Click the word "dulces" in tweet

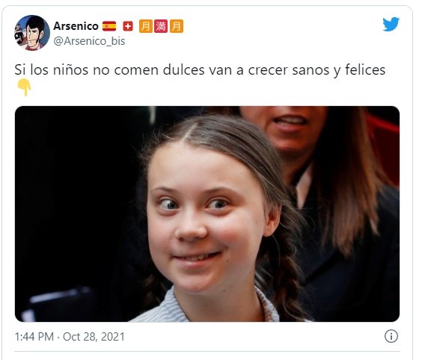(183, 69)
